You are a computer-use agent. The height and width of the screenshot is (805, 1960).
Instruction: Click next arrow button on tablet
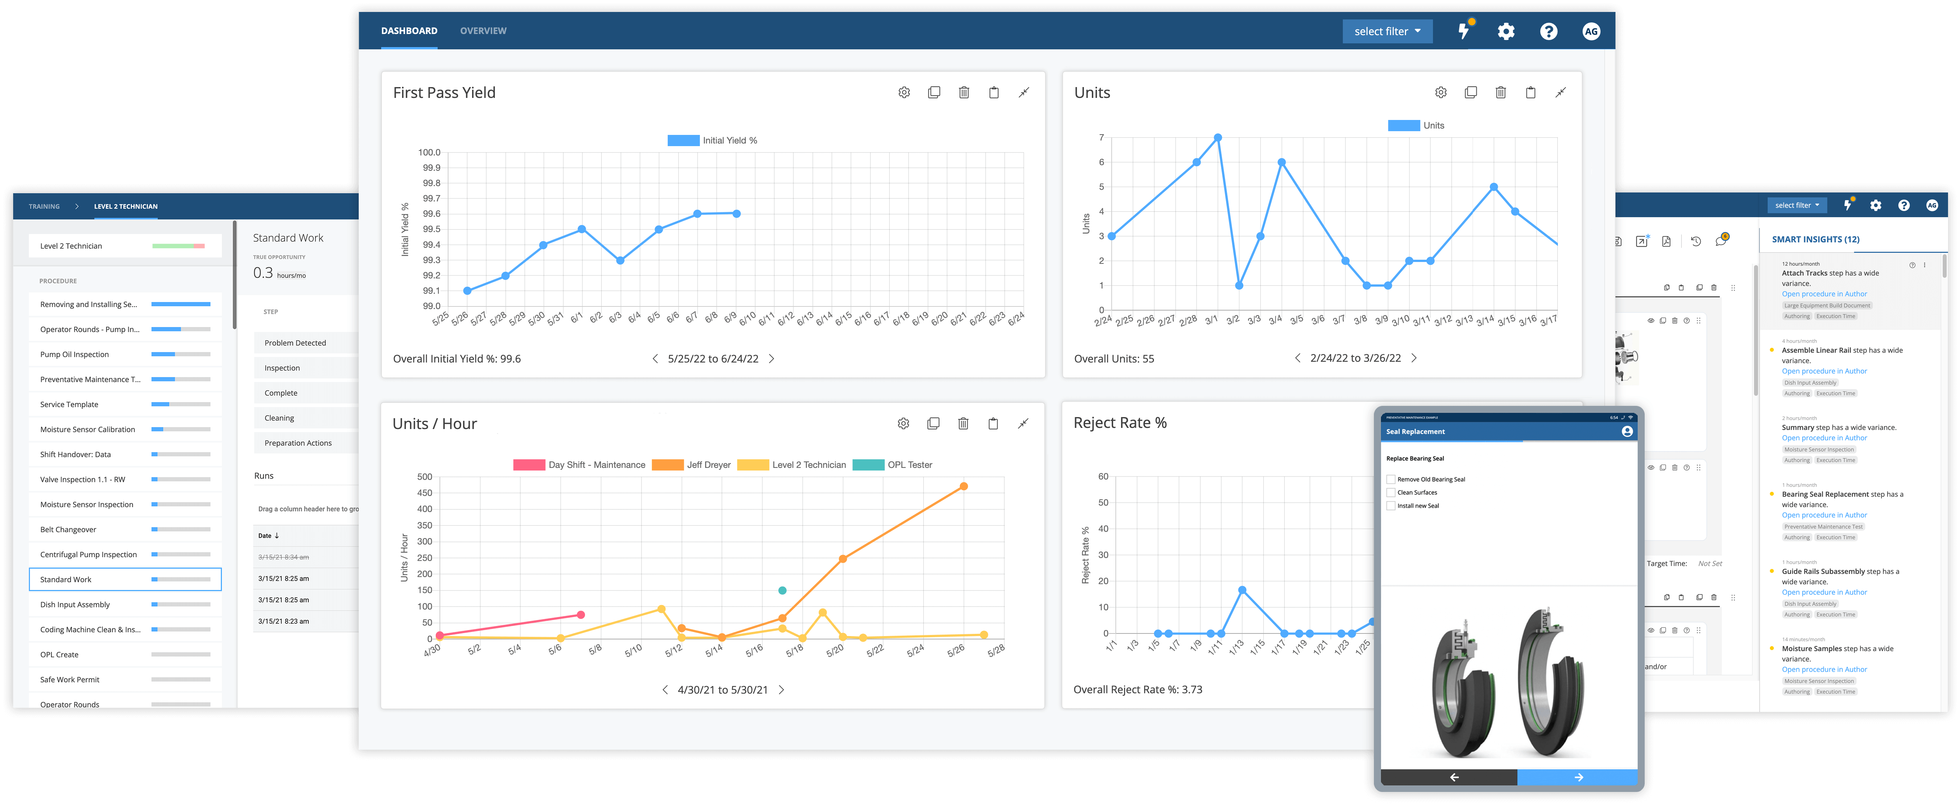1577,777
